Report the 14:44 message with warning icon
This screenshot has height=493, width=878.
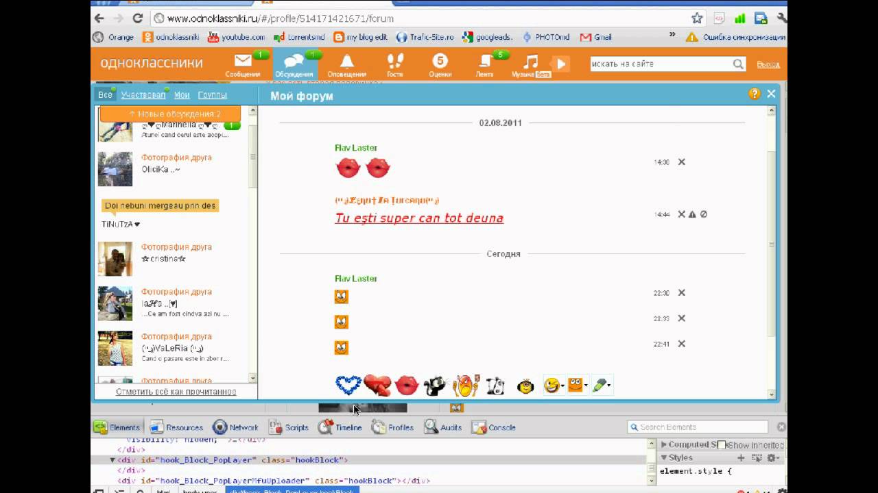tap(692, 214)
